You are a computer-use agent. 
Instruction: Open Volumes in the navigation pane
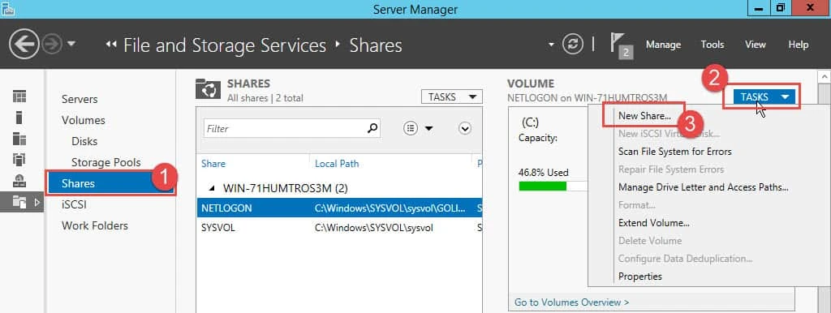point(84,120)
